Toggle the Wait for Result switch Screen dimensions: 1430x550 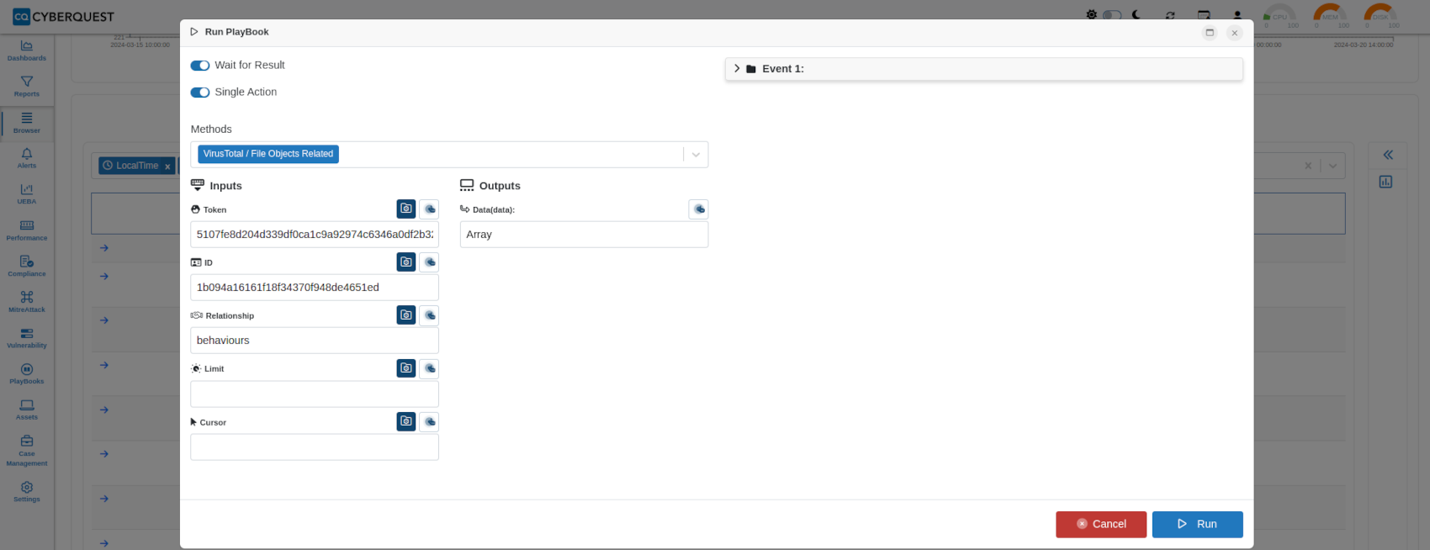[x=199, y=66]
